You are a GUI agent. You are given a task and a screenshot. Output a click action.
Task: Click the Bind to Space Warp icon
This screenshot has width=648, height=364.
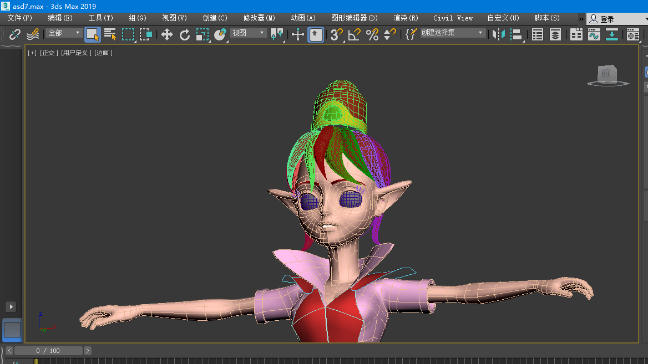[x=33, y=35]
